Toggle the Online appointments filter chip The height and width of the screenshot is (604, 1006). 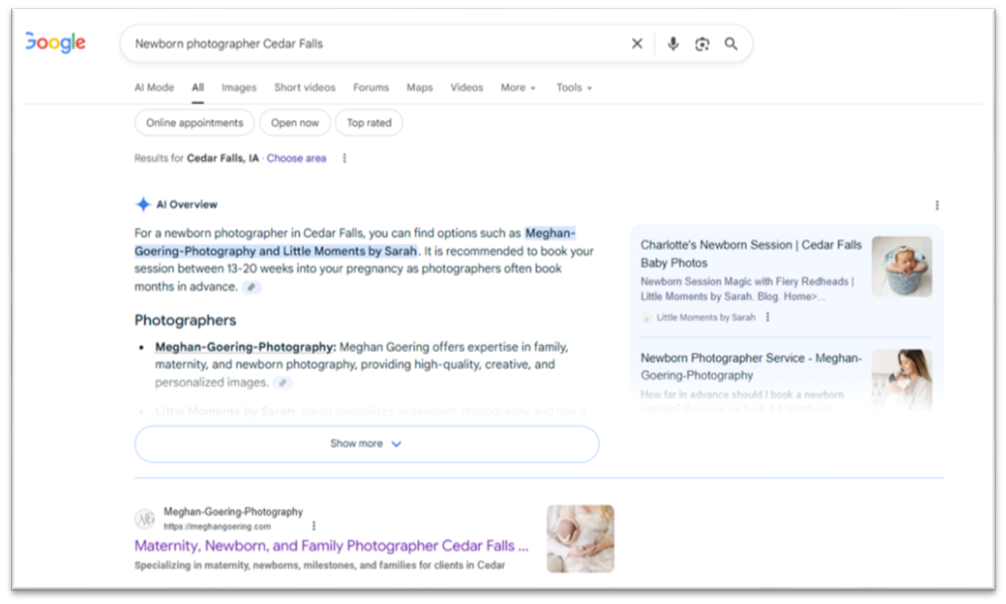pyautogui.click(x=195, y=123)
